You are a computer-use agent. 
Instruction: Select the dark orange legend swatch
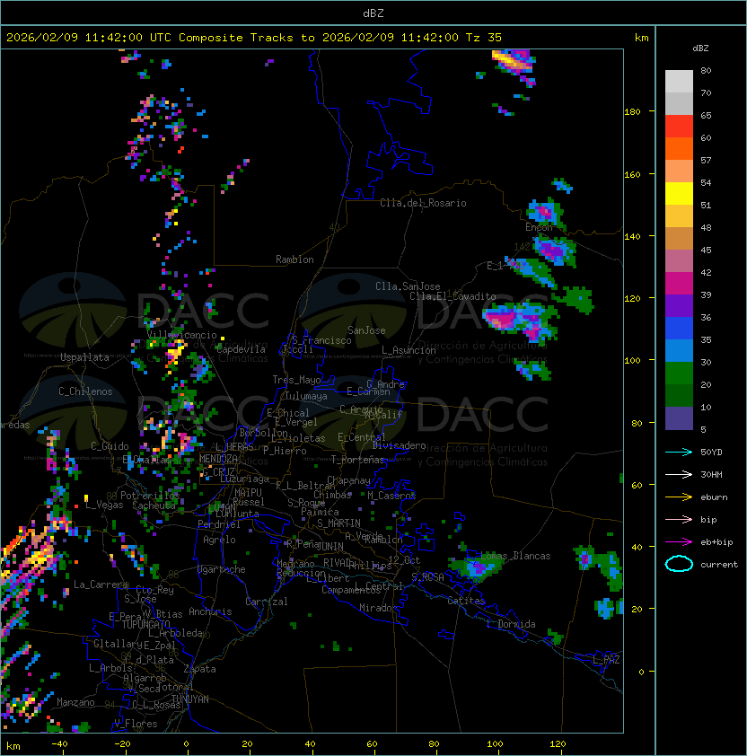pos(679,148)
